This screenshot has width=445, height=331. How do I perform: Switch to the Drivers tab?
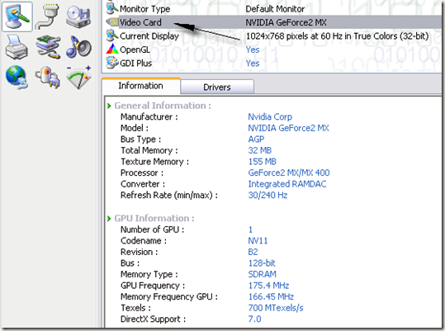coord(217,87)
